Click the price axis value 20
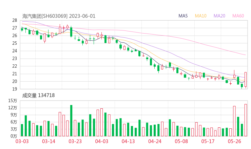Image resolution: width=251 pixels, height=149 pixels. tap(15, 81)
